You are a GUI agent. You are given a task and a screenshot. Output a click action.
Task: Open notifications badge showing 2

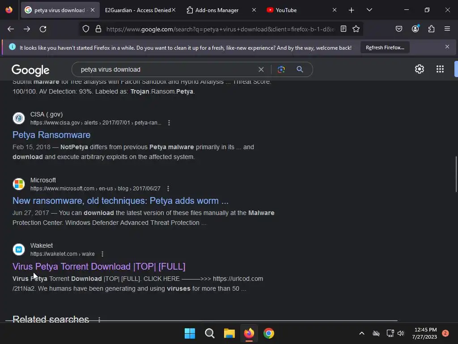tap(445, 333)
